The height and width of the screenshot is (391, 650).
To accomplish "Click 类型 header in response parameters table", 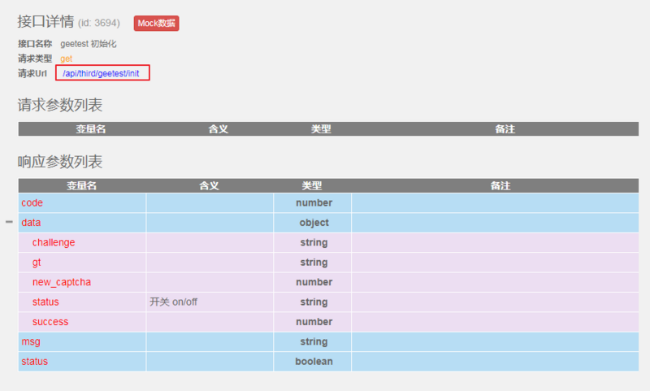I will tap(312, 186).
